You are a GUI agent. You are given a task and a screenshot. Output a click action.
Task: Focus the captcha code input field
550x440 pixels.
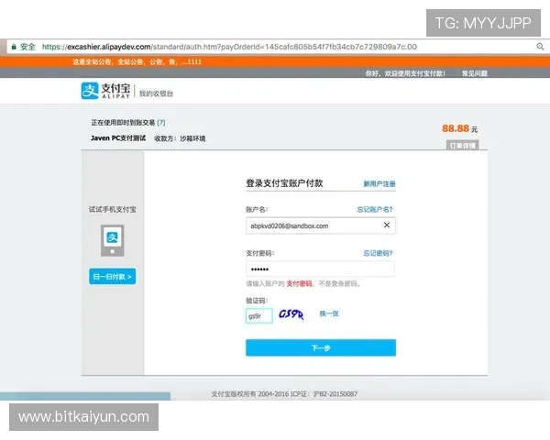[x=259, y=315]
